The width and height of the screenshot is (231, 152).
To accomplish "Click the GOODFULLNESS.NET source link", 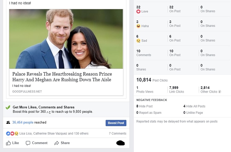I will pos(27,92).
